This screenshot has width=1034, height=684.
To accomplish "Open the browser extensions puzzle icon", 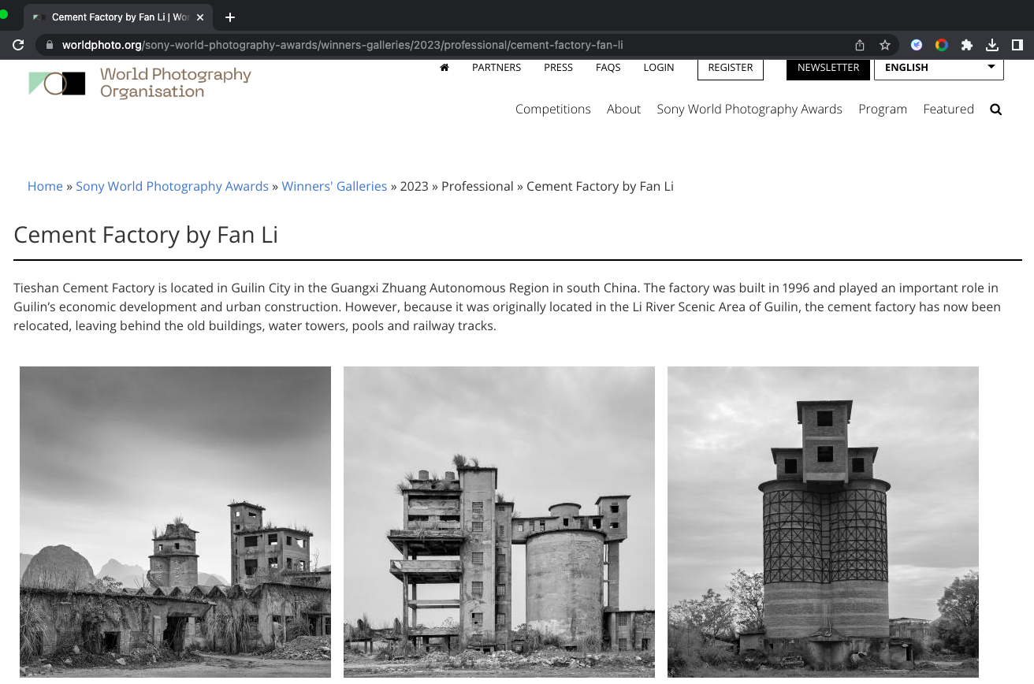I will [x=967, y=45].
